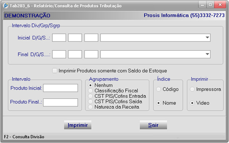Click the Produto Final input field
This screenshot has height=143, width=229.
[x=60, y=103]
